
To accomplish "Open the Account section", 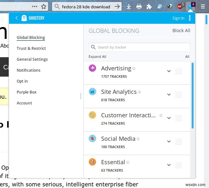I will 24,103.
